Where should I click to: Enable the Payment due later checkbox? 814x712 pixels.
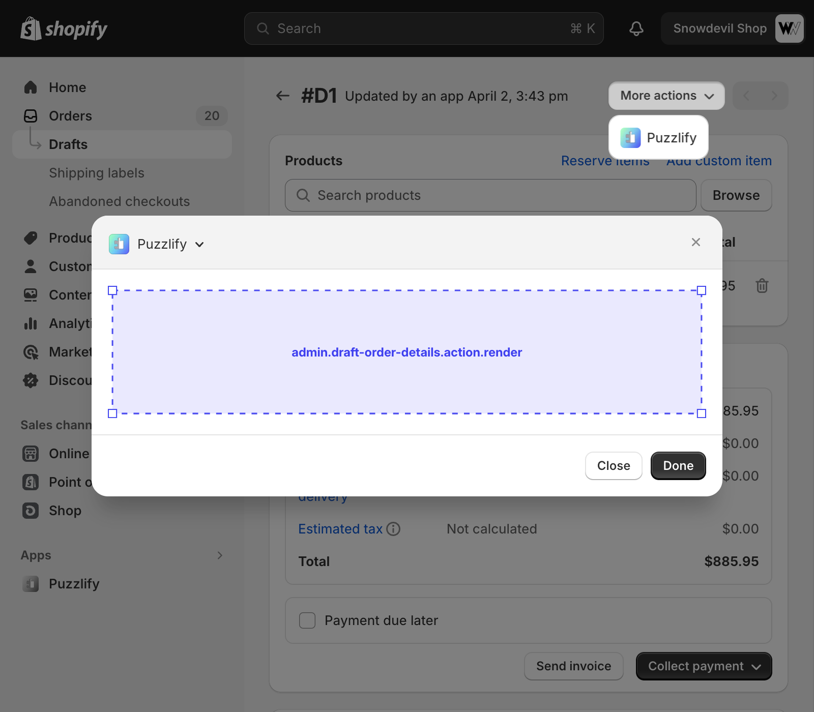point(307,620)
